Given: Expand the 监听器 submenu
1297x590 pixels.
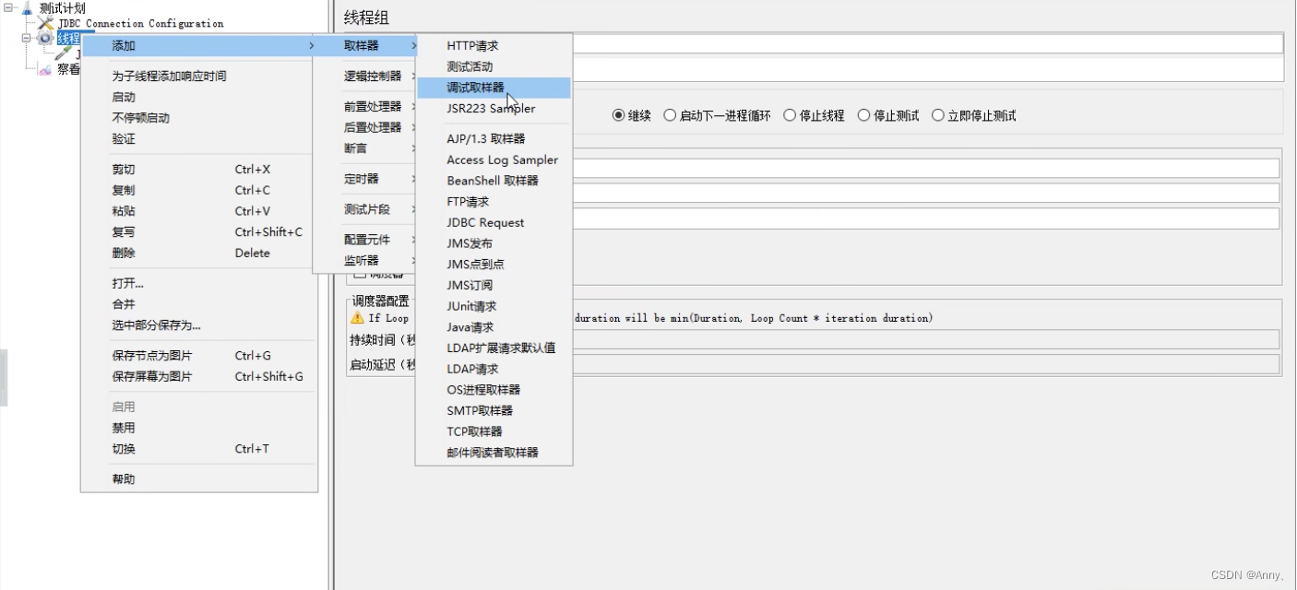Looking at the screenshot, I should click(x=365, y=261).
